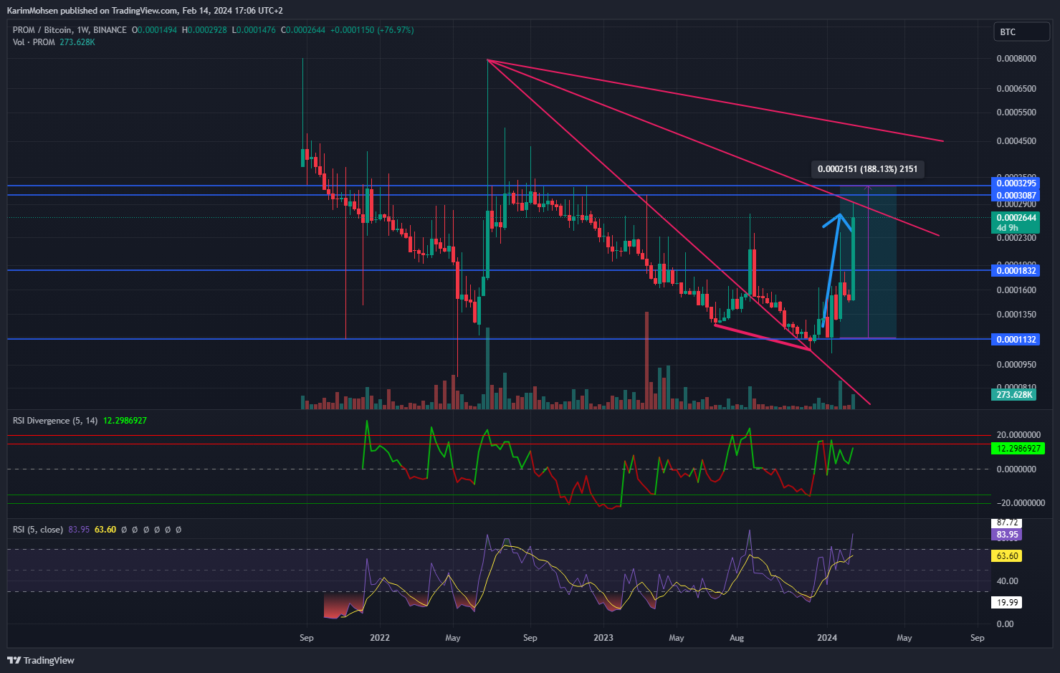
Task: Click the 0.0004500 price axis label
Action: click(x=1016, y=141)
